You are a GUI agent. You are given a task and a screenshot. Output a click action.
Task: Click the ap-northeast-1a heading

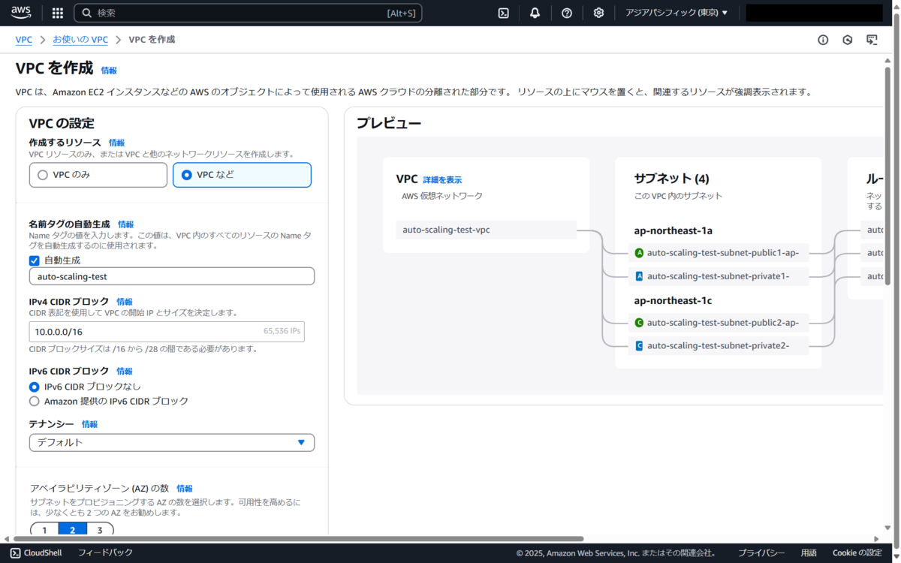tap(673, 230)
